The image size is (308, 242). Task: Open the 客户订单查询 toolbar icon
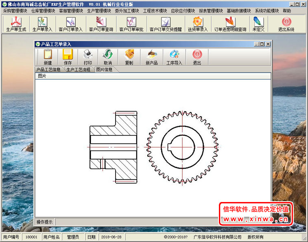click(x=101, y=24)
